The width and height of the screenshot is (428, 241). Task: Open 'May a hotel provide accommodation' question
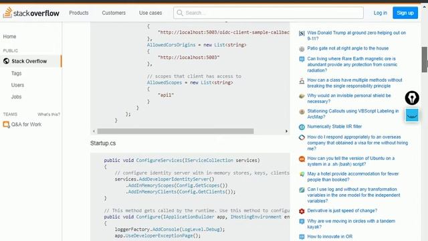353,177
